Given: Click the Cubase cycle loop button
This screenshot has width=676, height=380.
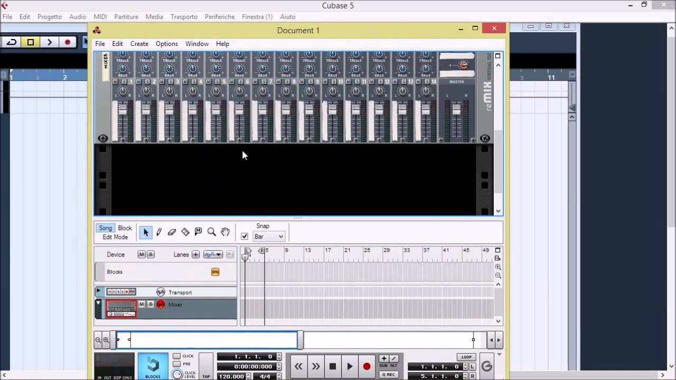Looking at the screenshot, I should [x=12, y=42].
